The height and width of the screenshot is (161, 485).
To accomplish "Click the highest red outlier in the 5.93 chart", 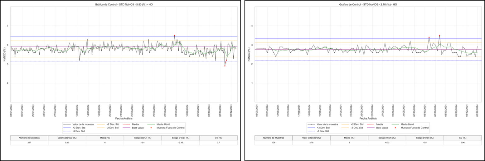I will (x=175, y=36).
